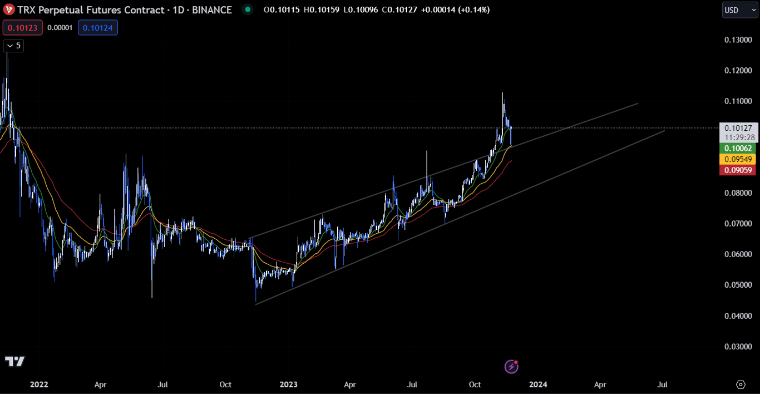Open the TradingView logo watermark

[x=14, y=362]
